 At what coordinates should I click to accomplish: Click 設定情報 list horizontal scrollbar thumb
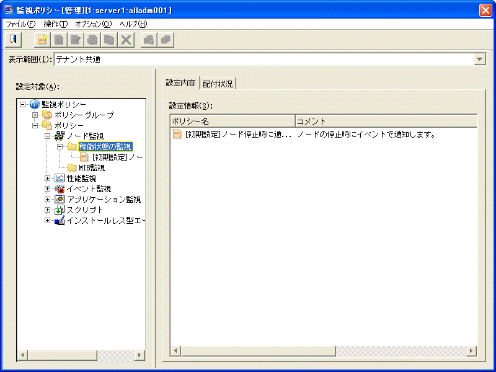(258, 350)
